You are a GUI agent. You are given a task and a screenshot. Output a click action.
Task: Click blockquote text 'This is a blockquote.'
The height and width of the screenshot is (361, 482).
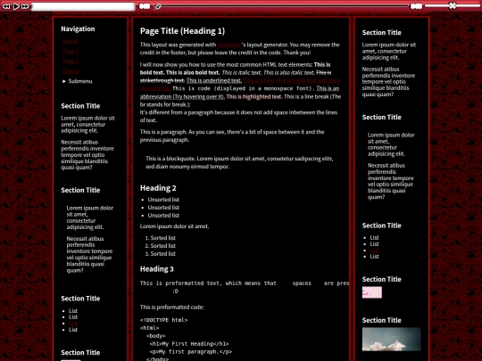coord(170,159)
